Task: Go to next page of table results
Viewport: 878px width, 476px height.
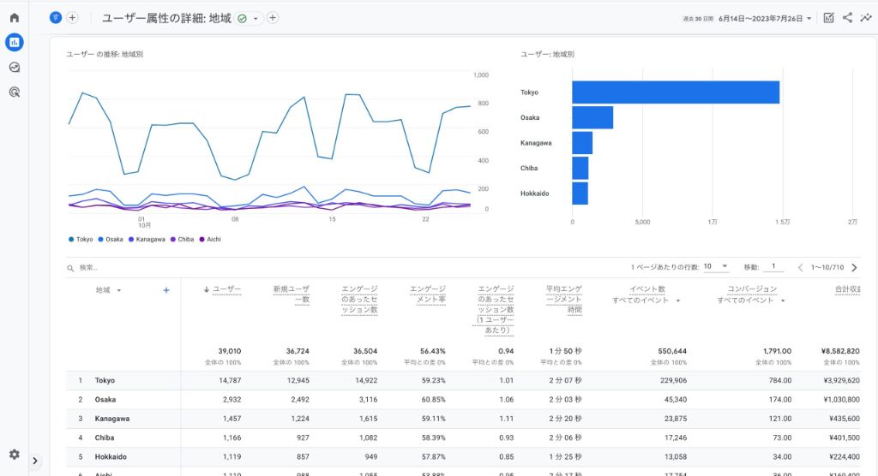Action: 853,267
